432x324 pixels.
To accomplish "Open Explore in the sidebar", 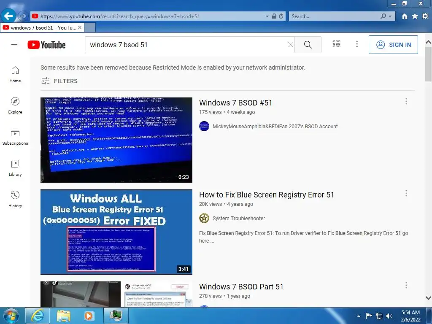I will tap(15, 105).
